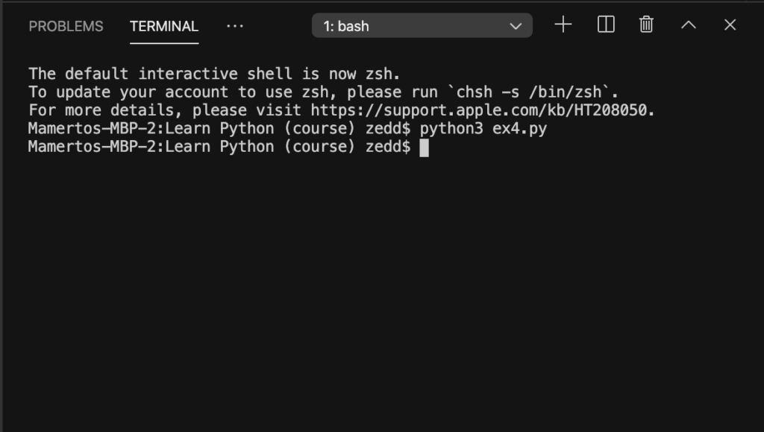Focus the empty terminal area below the prompt

pos(382,292)
